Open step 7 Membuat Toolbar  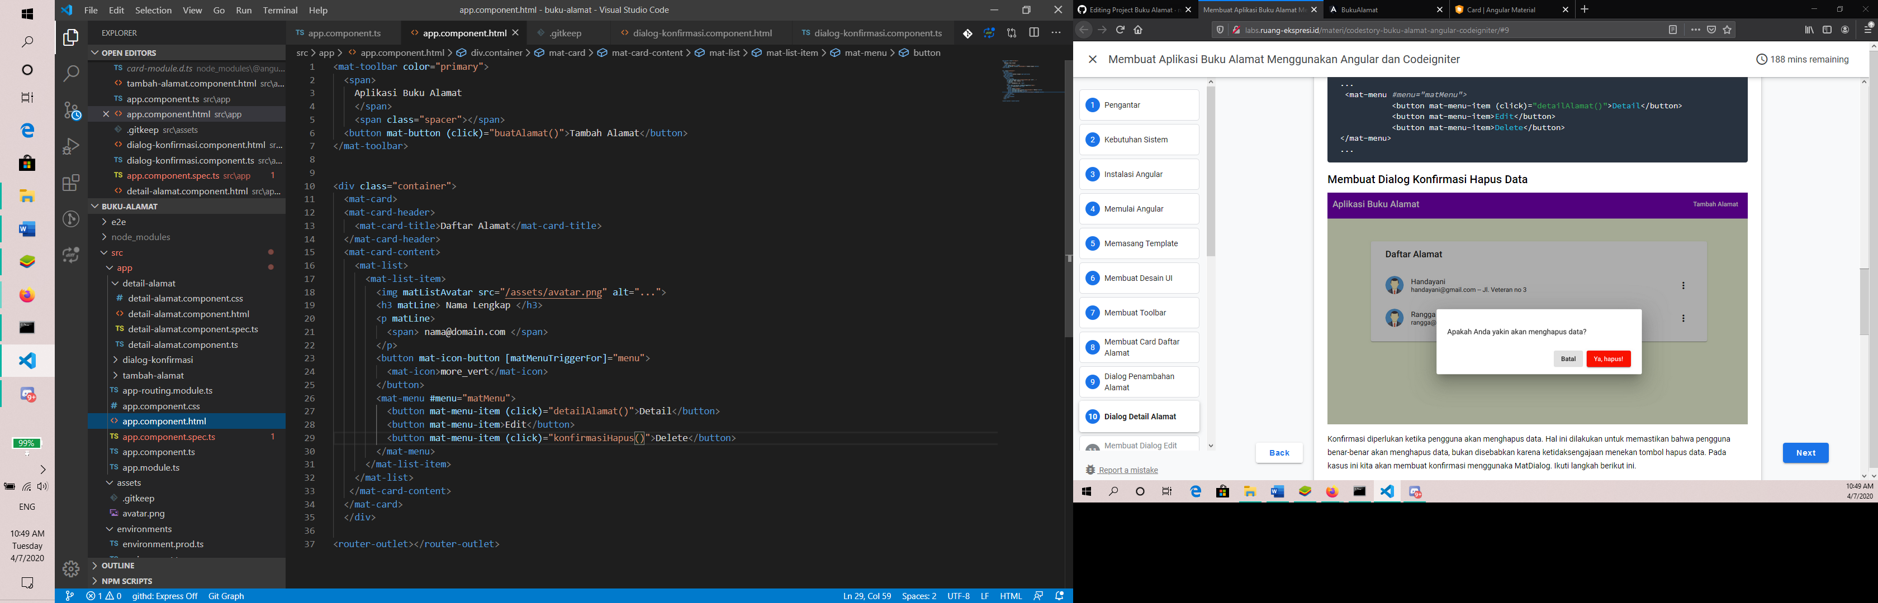coord(1139,313)
